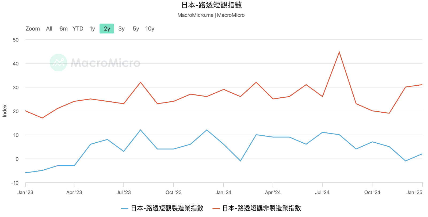This screenshot has height=217, width=428.
Task: Choose the YTD zoom option
Action: (x=78, y=29)
